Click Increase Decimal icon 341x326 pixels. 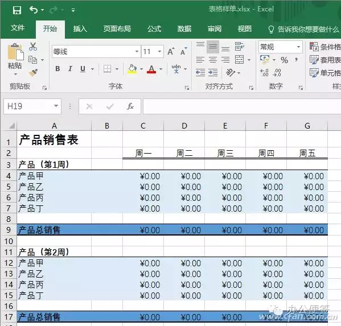click(x=264, y=73)
